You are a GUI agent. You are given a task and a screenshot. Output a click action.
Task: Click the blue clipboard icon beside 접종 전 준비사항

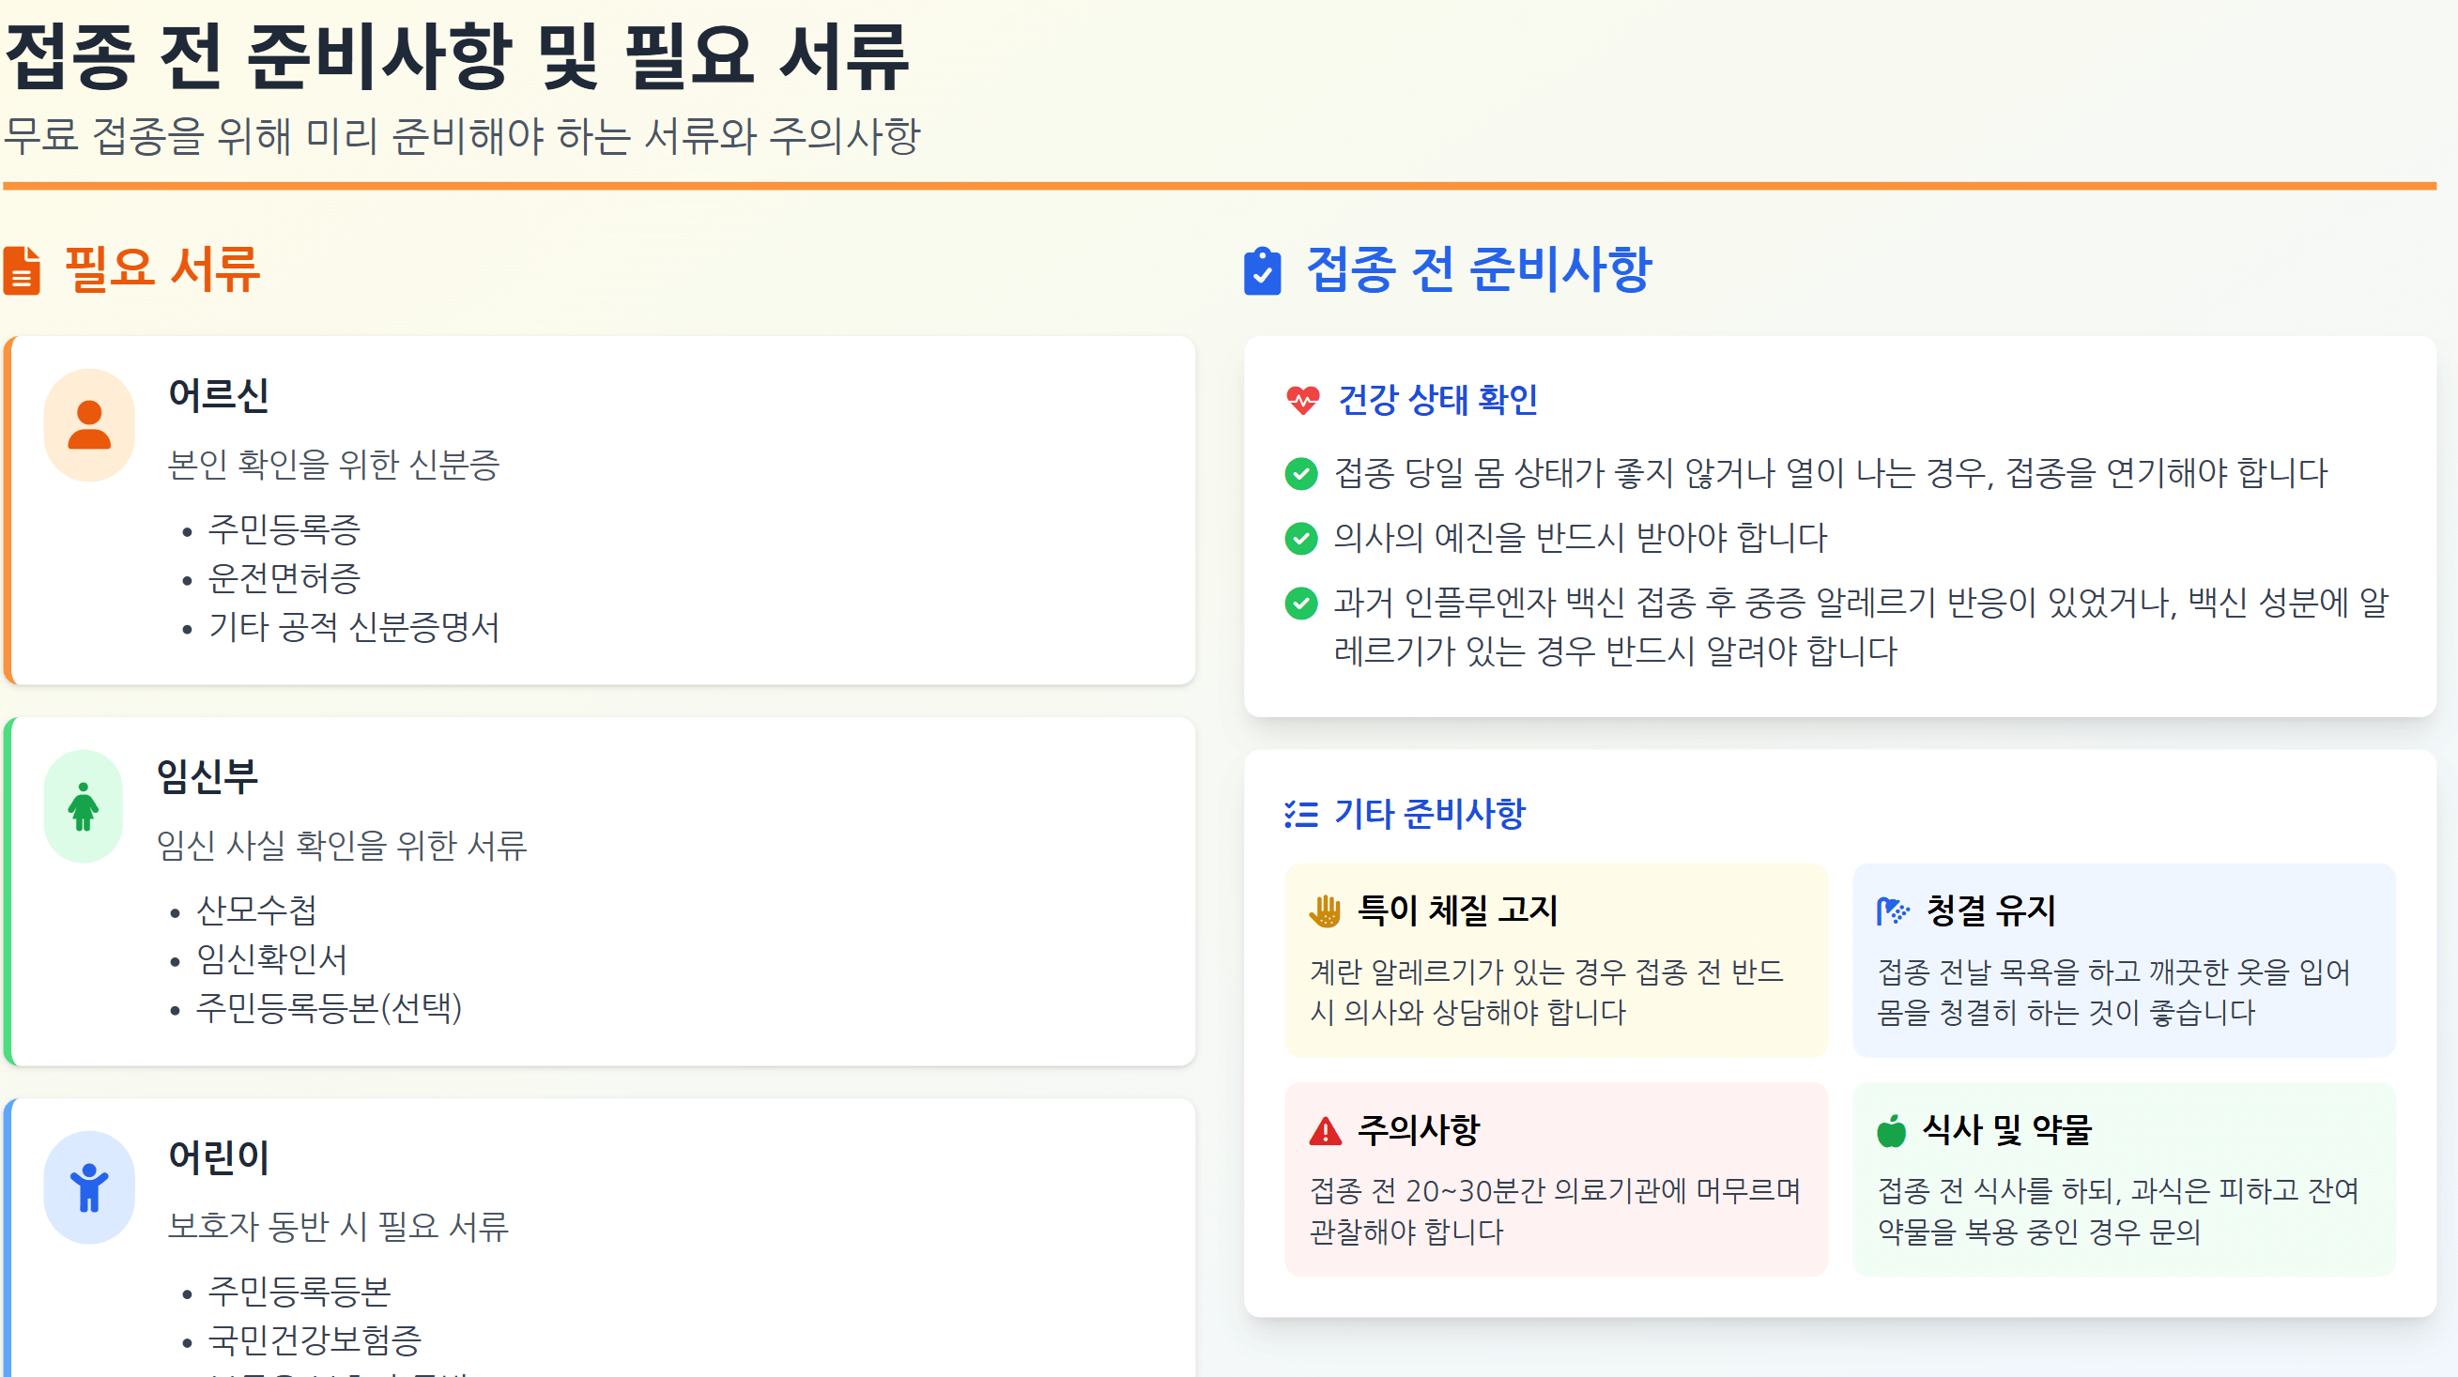point(1265,277)
